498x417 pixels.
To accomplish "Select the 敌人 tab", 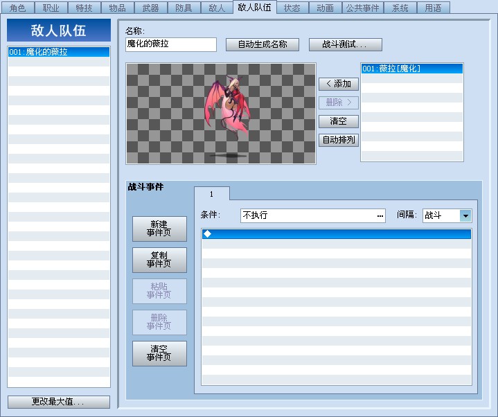I will pyautogui.click(x=217, y=8).
